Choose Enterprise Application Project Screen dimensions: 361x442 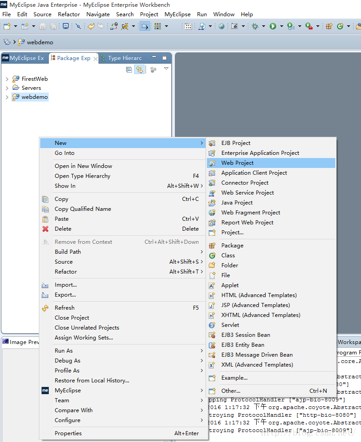[x=271, y=153]
